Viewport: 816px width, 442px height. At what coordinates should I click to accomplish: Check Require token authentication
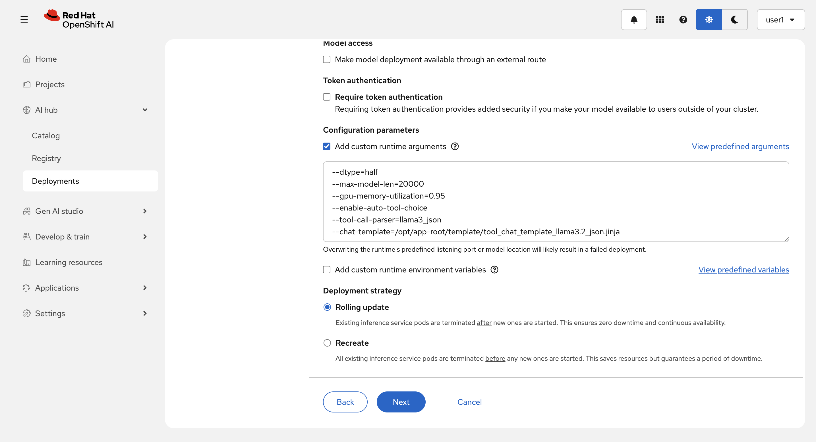327,97
